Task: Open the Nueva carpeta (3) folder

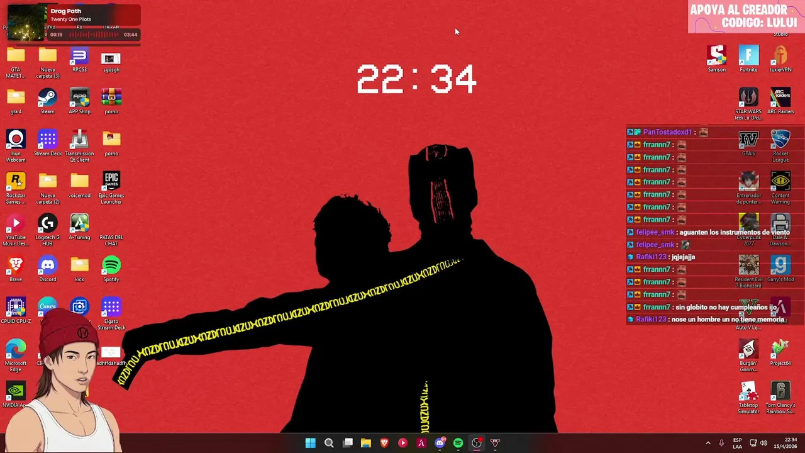Action: point(48,62)
